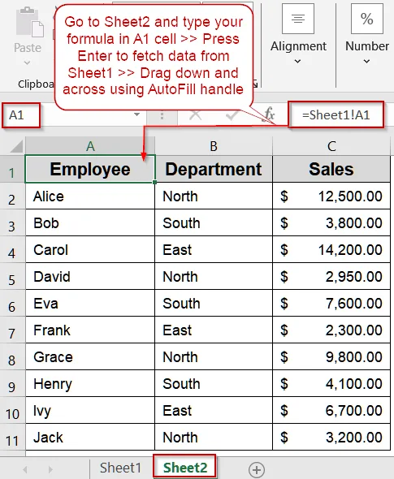Image resolution: width=394 pixels, height=479 pixels.
Task: Click the previous sheet scroll arrow
Action: click(x=25, y=469)
